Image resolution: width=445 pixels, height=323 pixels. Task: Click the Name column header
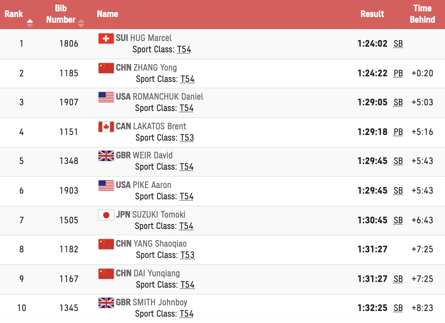107,14
